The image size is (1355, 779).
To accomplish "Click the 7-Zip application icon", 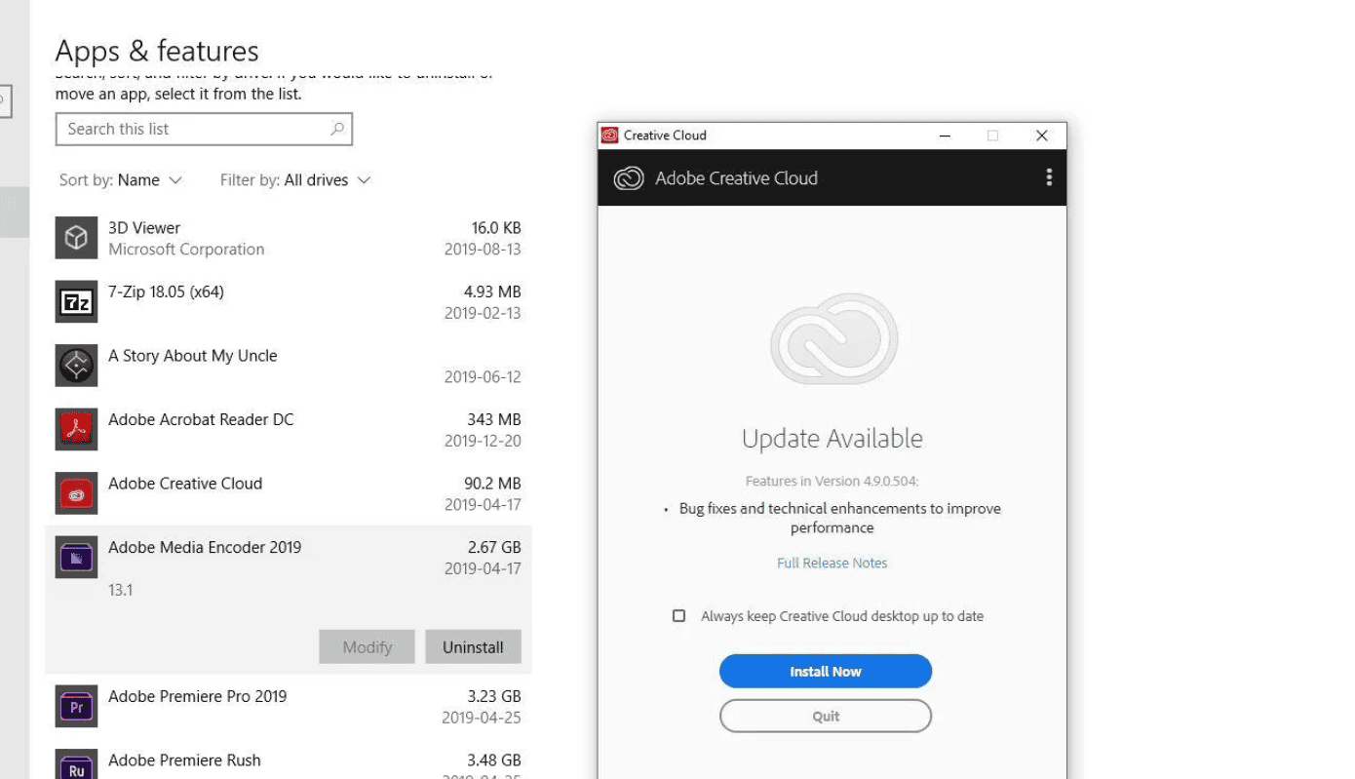I will [x=76, y=301].
